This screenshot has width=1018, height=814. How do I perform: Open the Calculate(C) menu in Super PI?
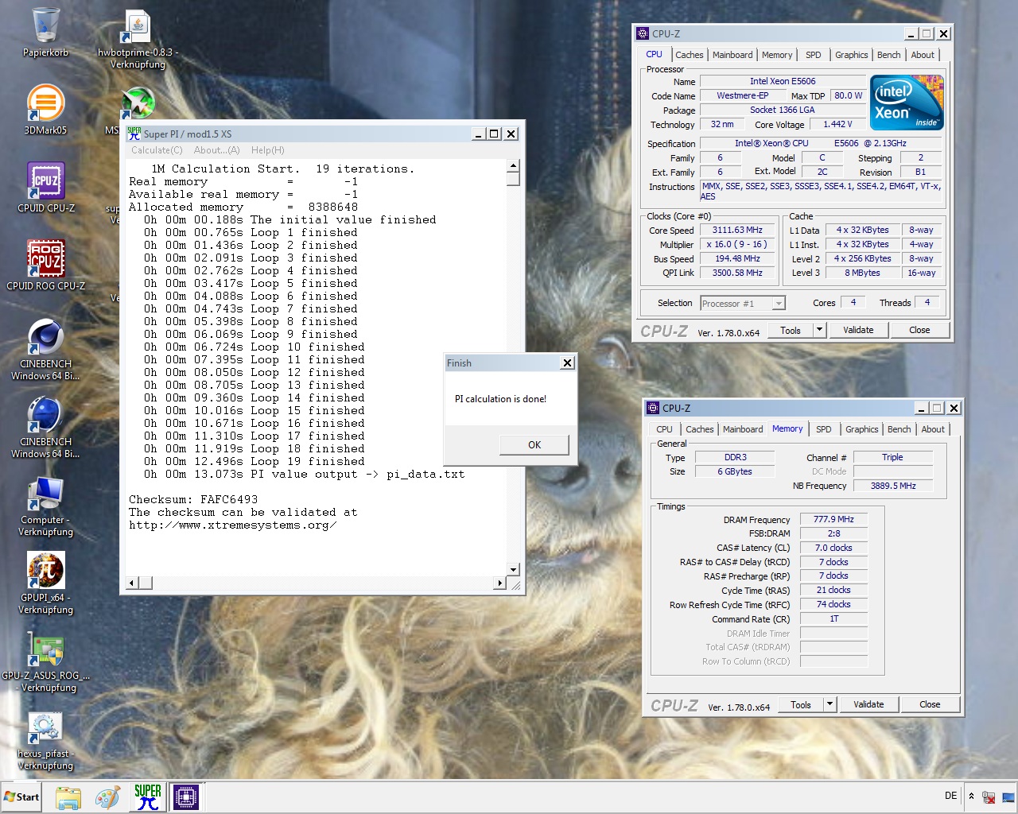[x=157, y=150]
